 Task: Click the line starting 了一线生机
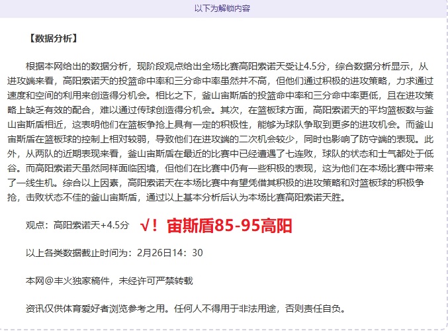pos(216,183)
